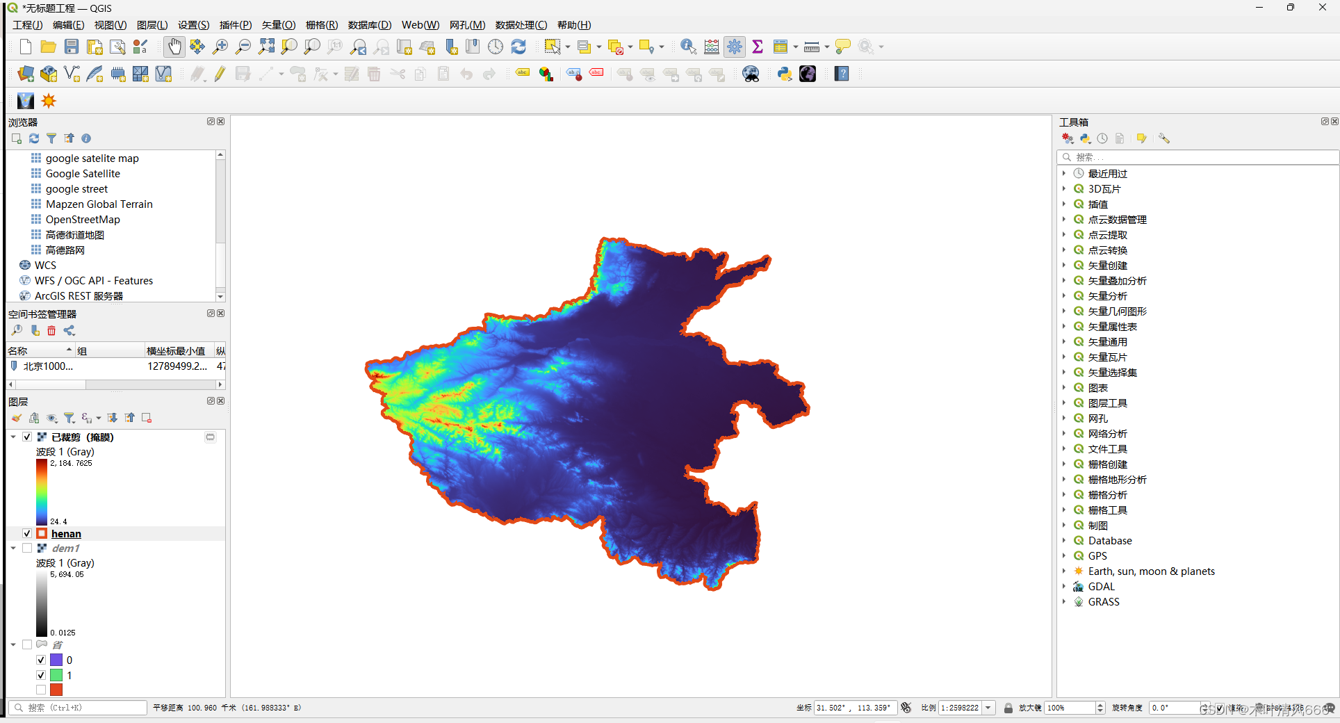Open the 插件(P) menu
Image resolution: width=1340 pixels, height=723 pixels.
click(x=236, y=25)
